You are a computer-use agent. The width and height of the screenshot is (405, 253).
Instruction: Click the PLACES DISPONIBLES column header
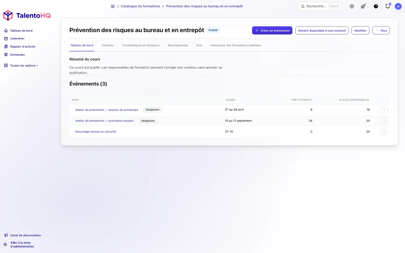(x=354, y=100)
